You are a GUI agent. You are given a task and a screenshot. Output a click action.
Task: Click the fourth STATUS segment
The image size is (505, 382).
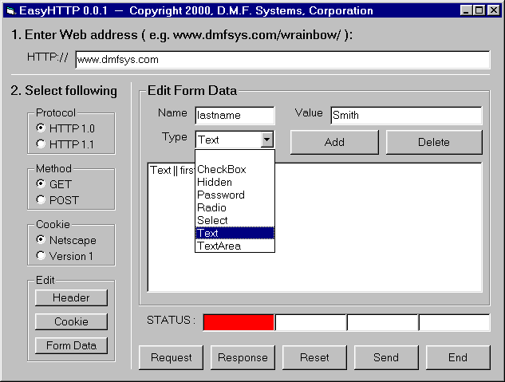point(455,322)
